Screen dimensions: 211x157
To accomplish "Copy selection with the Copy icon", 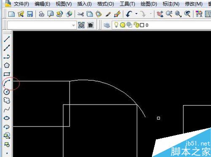I will pyautogui.click(x=89, y=14).
